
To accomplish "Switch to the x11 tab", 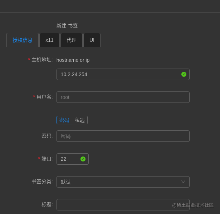I will coord(49,40).
